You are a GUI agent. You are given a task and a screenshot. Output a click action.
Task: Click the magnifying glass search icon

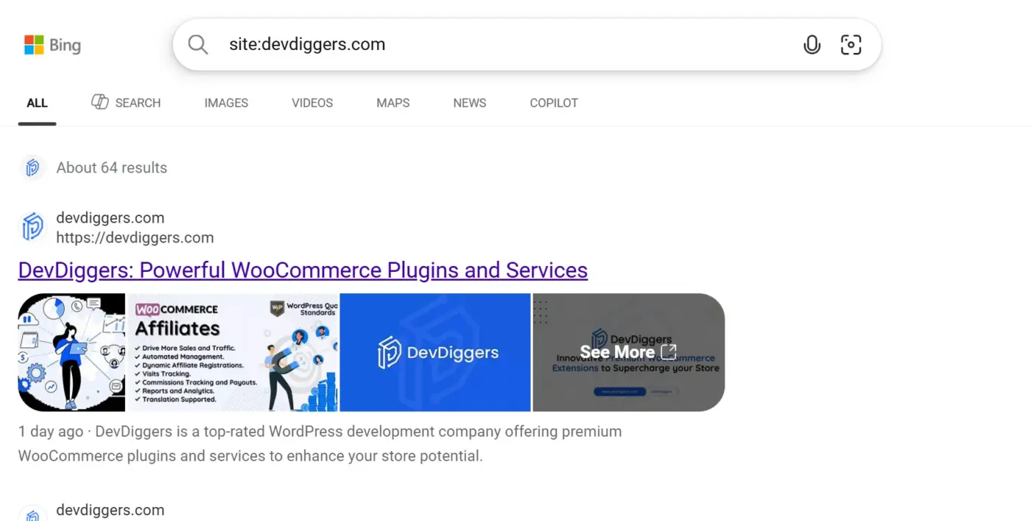click(x=198, y=45)
